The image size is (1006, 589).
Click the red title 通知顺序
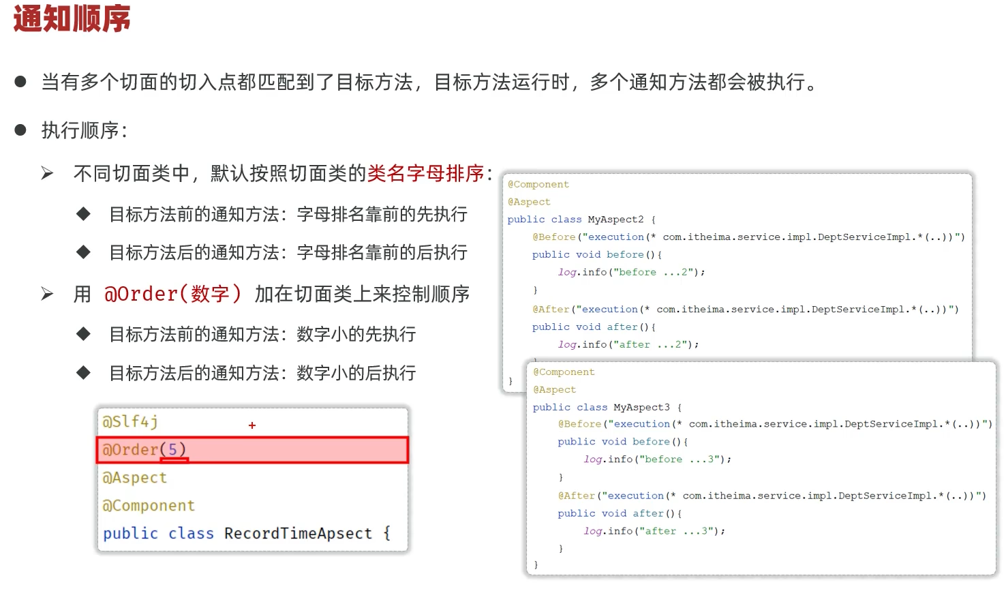pos(72,18)
